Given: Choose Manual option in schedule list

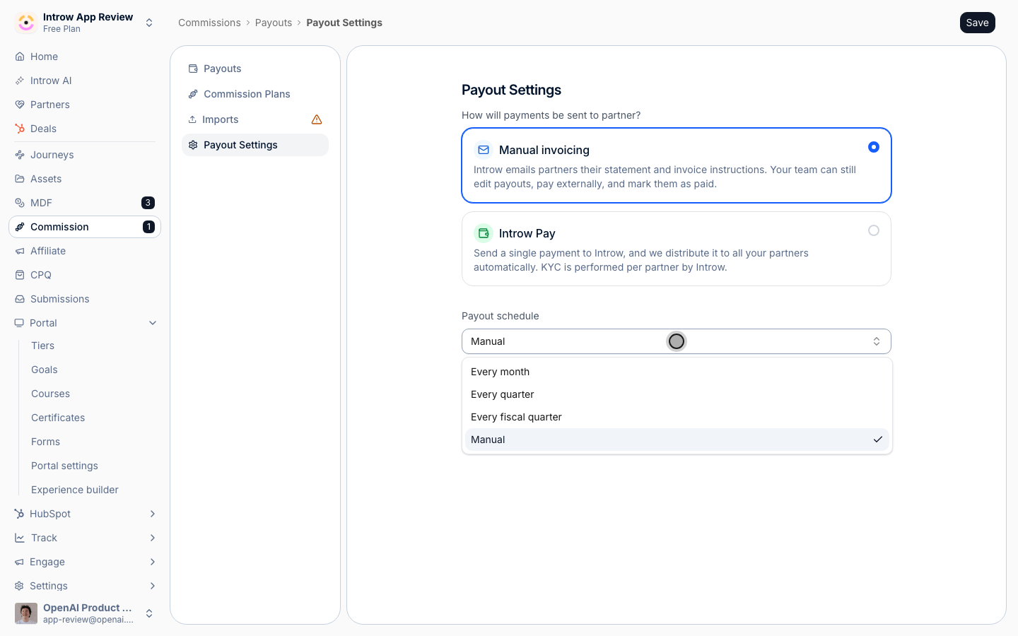Looking at the screenshot, I should [677, 440].
